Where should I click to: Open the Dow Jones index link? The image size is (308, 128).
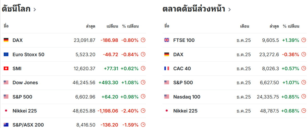(x=25, y=83)
